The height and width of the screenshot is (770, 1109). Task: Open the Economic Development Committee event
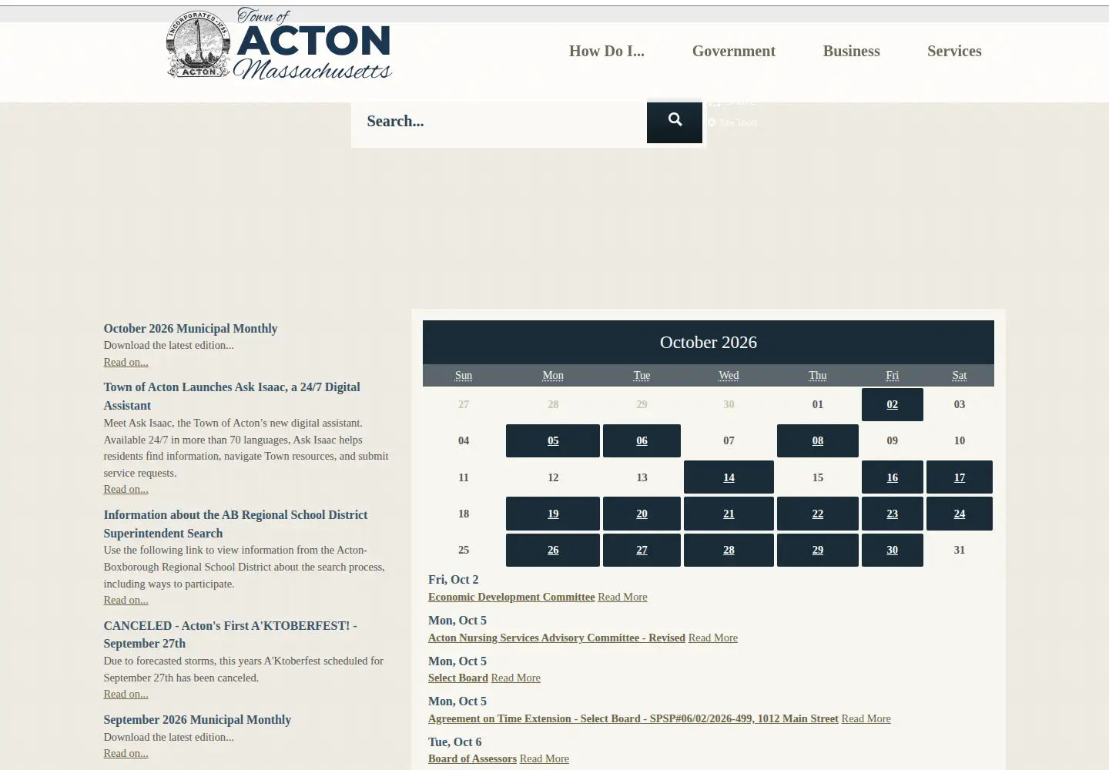[511, 597]
